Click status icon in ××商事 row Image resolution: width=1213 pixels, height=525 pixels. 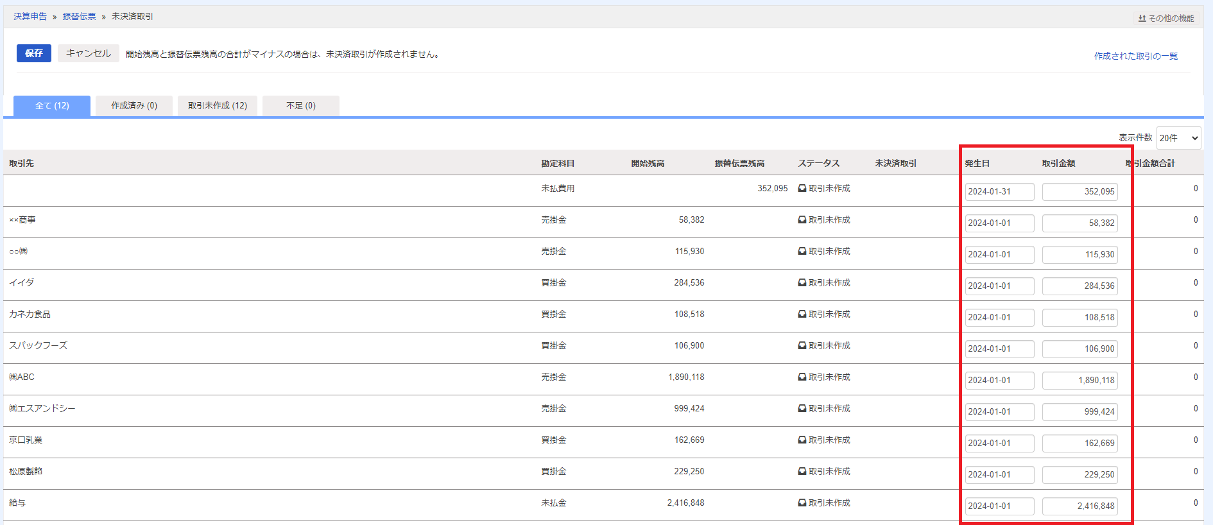click(x=802, y=220)
